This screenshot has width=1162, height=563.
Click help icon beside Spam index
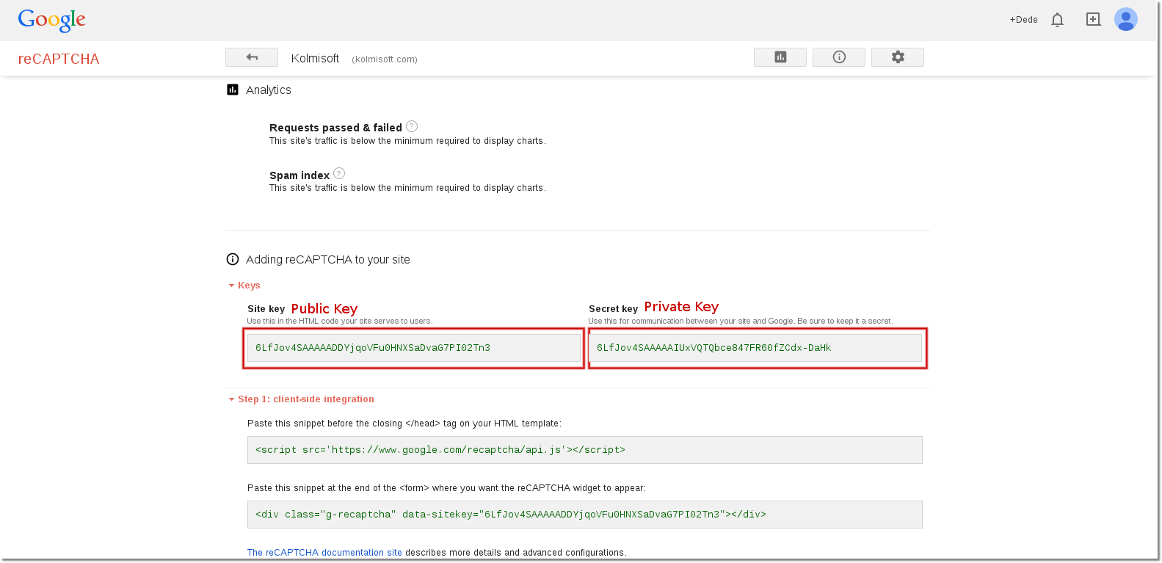(339, 174)
